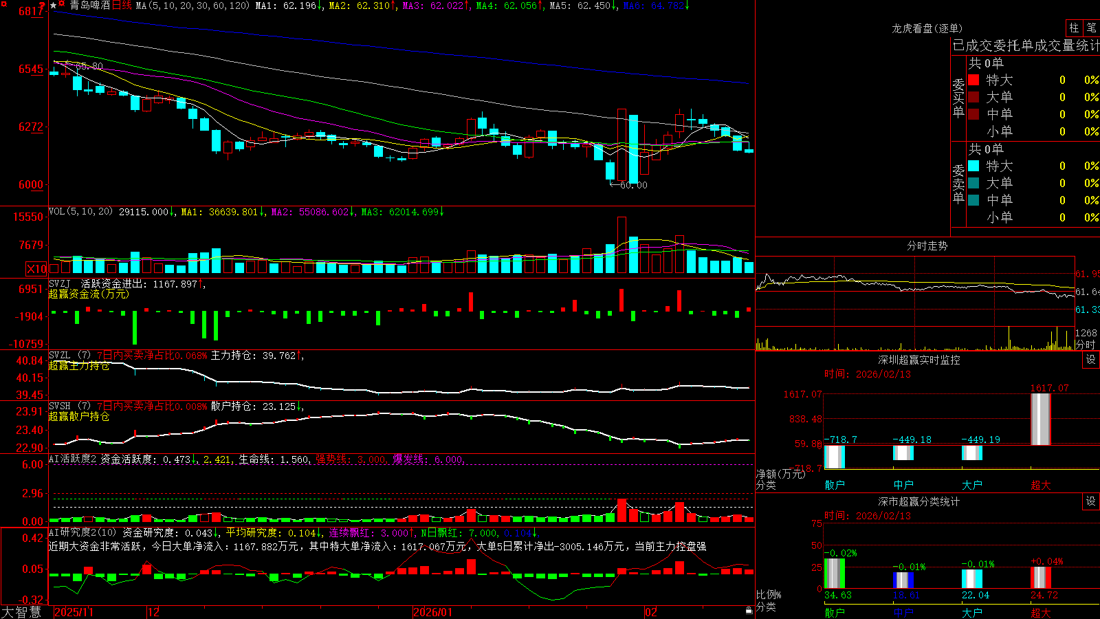
Task: Click the 大智慧 logo button
Action: [21, 612]
